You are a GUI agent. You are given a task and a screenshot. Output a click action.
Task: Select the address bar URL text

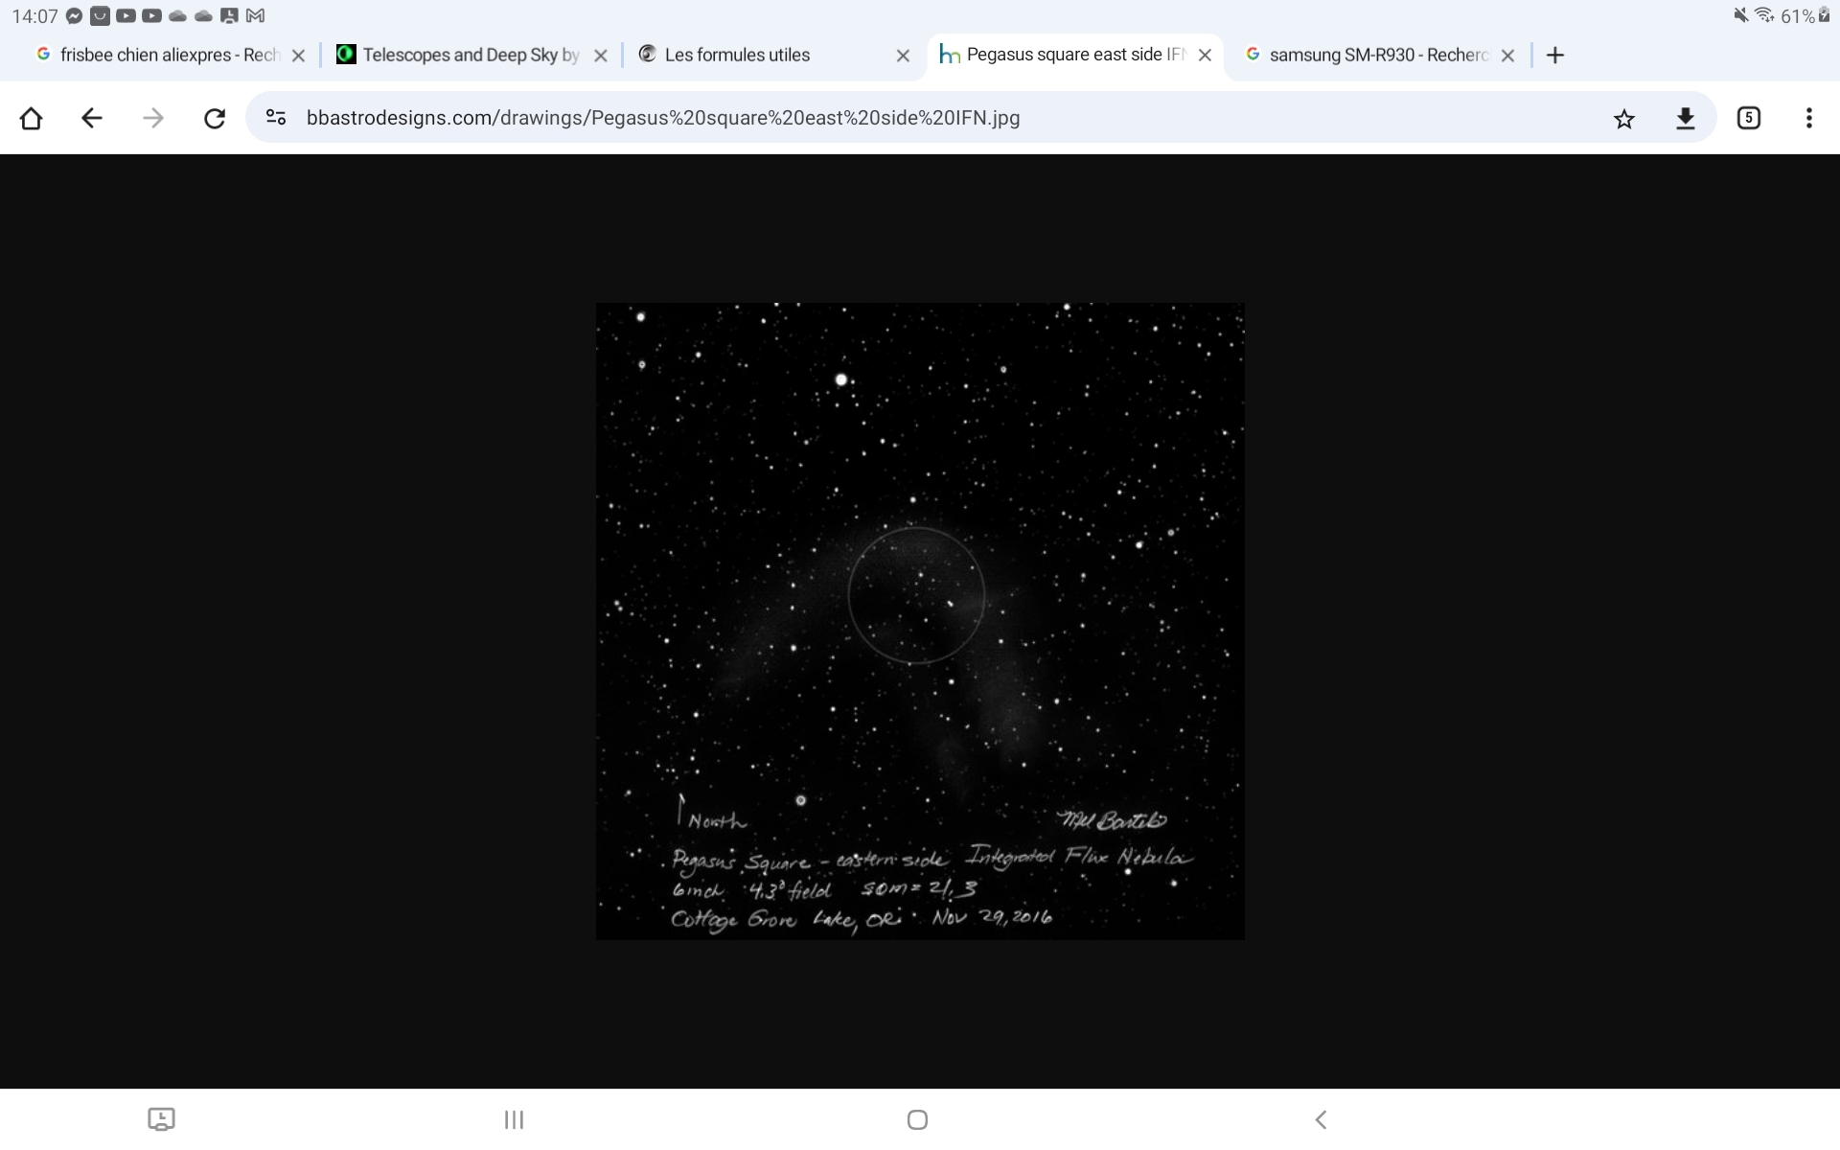point(663,118)
